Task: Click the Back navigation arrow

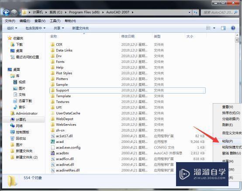Action: tap(7, 13)
